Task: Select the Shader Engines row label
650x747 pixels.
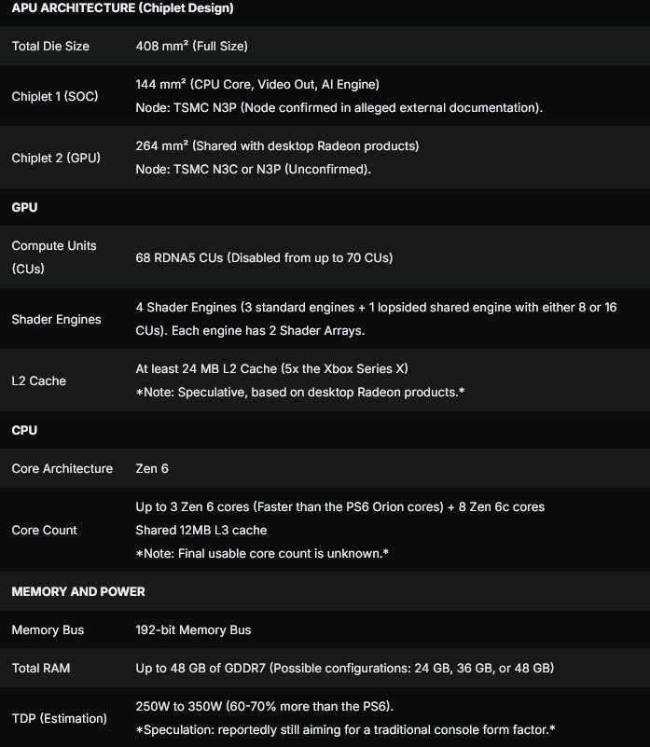Action: point(56,319)
